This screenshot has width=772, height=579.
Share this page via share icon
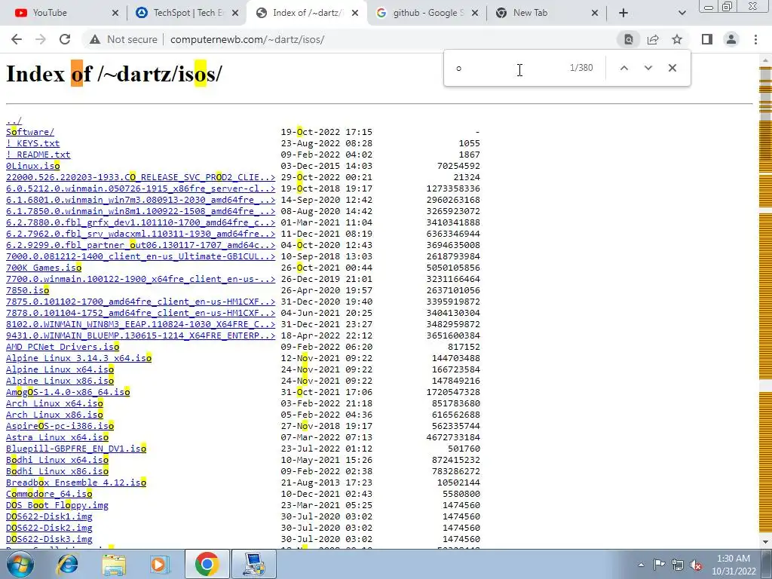653,39
